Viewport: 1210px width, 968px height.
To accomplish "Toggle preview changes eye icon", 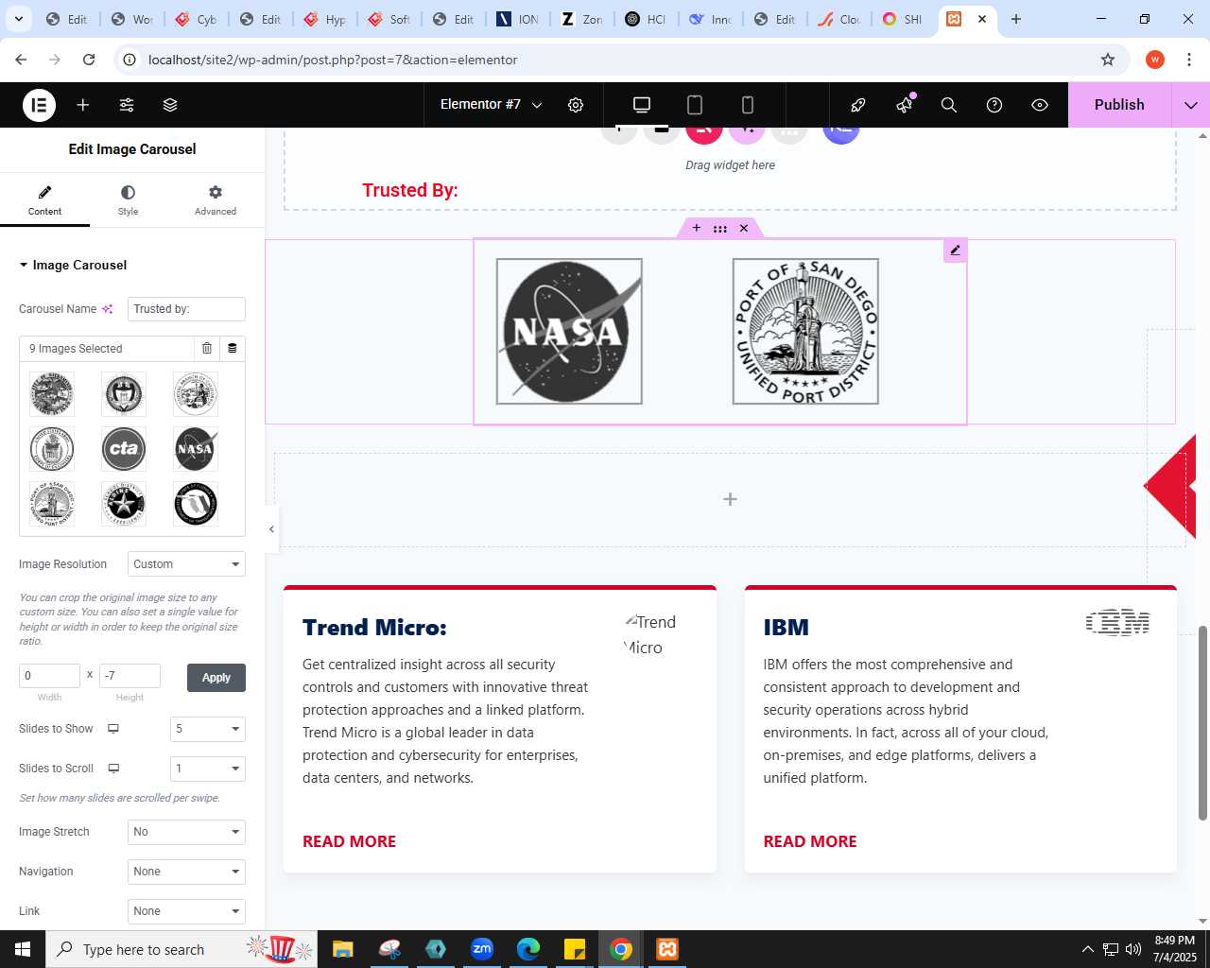I will point(1040,105).
